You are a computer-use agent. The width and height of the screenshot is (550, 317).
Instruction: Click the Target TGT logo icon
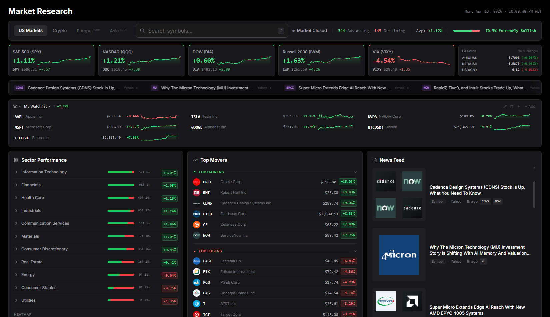197,314
